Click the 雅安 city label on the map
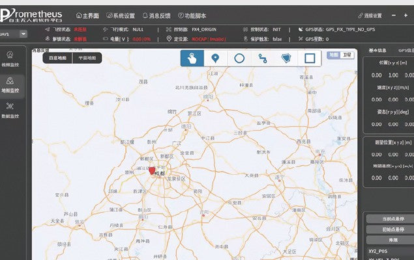 80,222
